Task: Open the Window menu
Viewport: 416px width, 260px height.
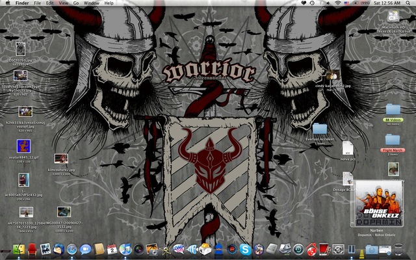Action: pyautogui.click(x=91, y=3)
